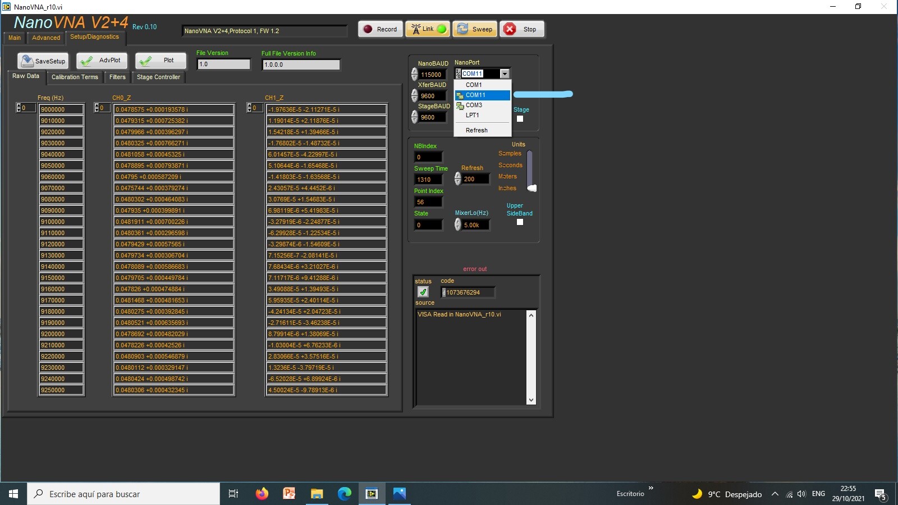Click SaveSetup button

(x=43, y=61)
